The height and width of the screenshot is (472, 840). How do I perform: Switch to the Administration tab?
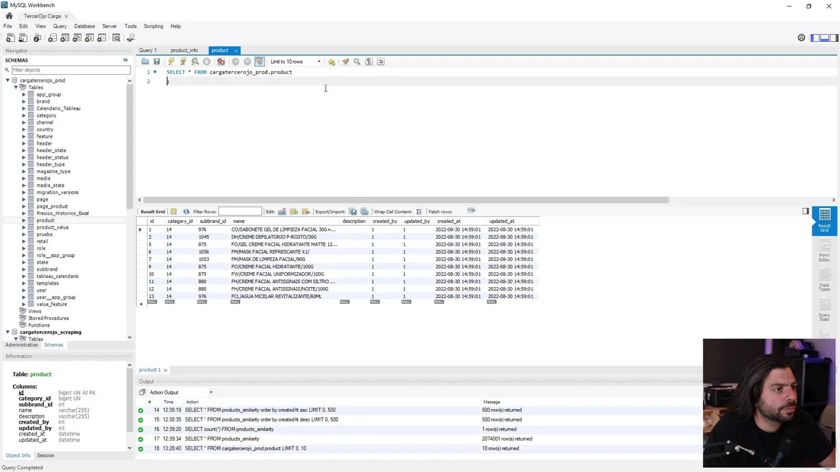pyautogui.click(x=22, y=345)
